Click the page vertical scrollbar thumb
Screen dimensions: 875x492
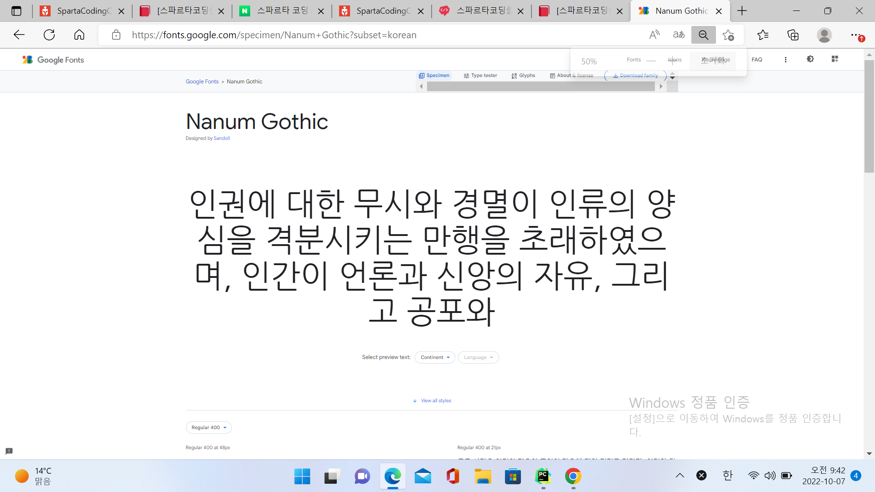click(x=869, y=116)
